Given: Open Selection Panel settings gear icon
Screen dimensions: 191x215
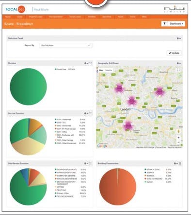Looking at the screenshot, I should click(177, 38).
